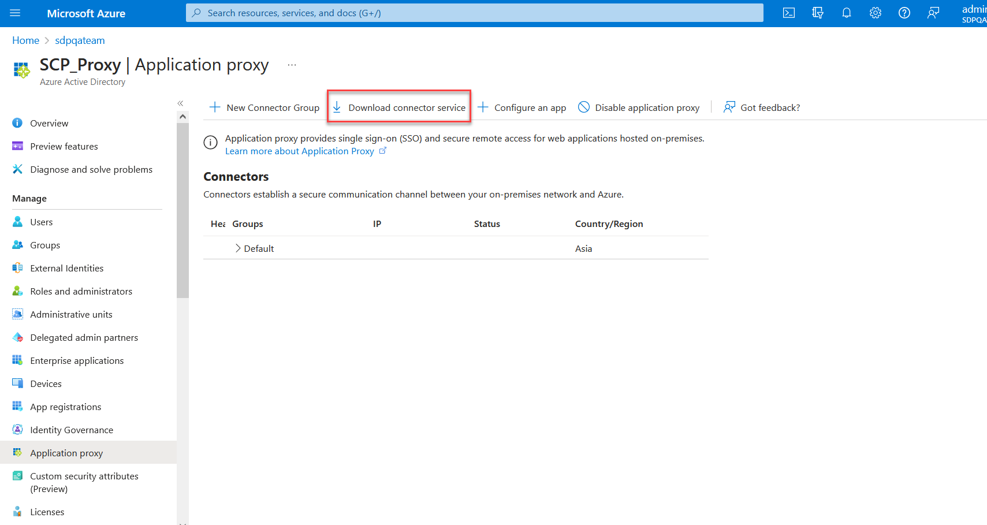
Task: Open Licenses in the left menu
Action: pos(47,512)
